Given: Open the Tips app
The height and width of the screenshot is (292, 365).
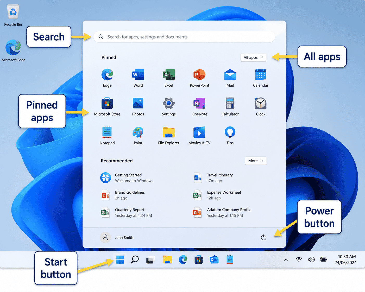Looking at the screenshot, I should click(x=230, y=135).
